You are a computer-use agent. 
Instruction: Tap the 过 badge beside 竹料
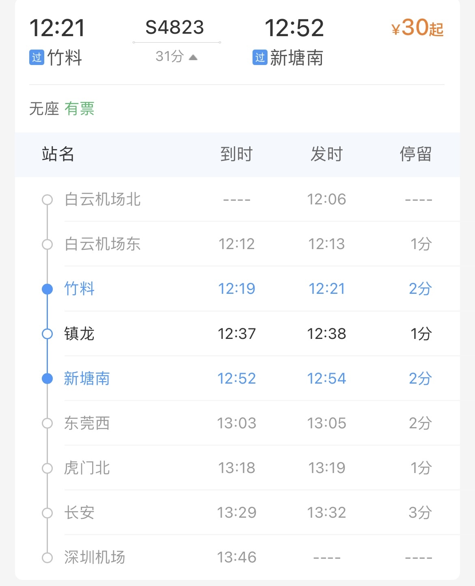pos(37,57)
